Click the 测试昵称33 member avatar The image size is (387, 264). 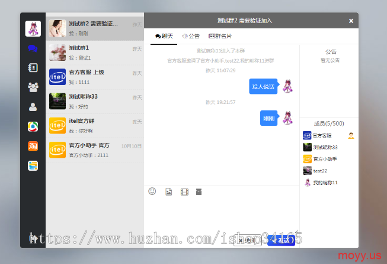coord(307,147)
